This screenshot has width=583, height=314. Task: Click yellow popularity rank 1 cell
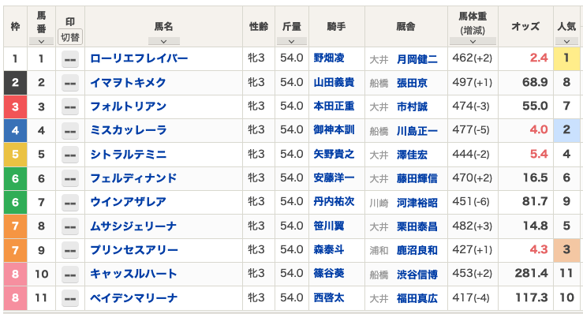coord(566,58)
